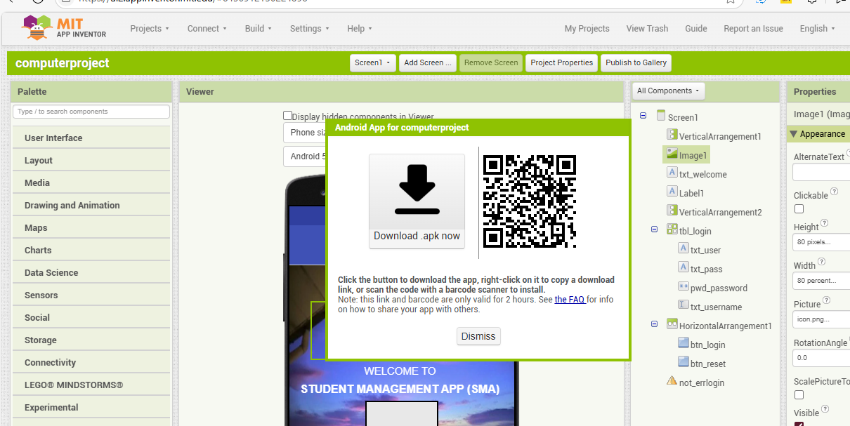The width and height of the screenshot is (850, 426).
Task: Open the All Components filter dropdown
Action: (x=667, y=91)
